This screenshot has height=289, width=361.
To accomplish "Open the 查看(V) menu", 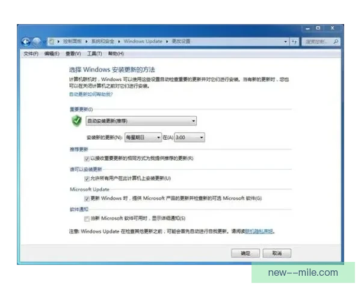I will (x=73, y=54).
